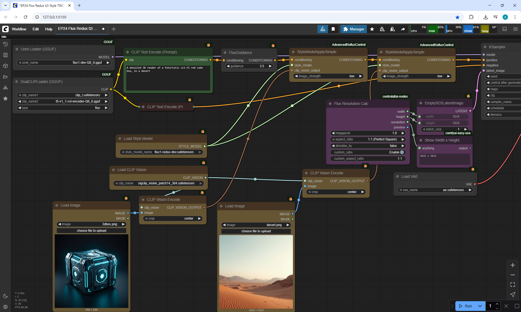This screenshot has width=521, height=312.
Task: Click the CLIP Text Encode prompt text box
Action: click(x=168, y=78)
